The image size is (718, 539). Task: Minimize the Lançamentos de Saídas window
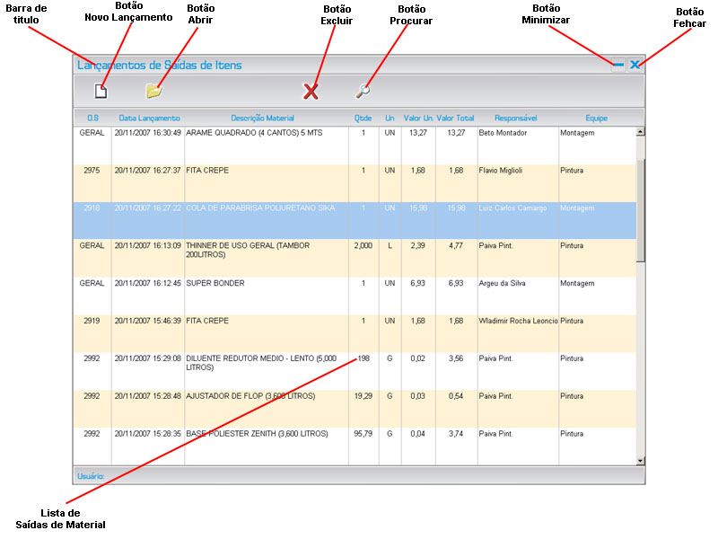[x=617, y=65]
